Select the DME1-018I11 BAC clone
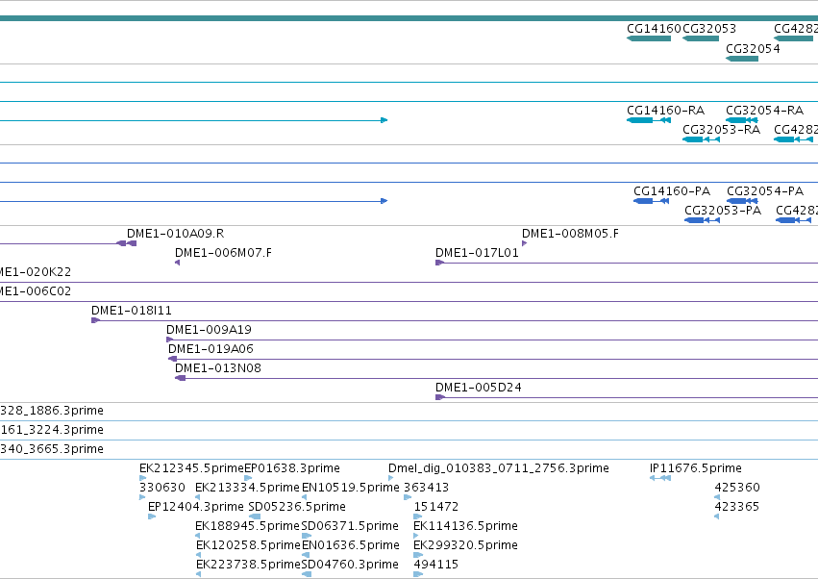This screenshot has width=818, height=579. [454, 320]
